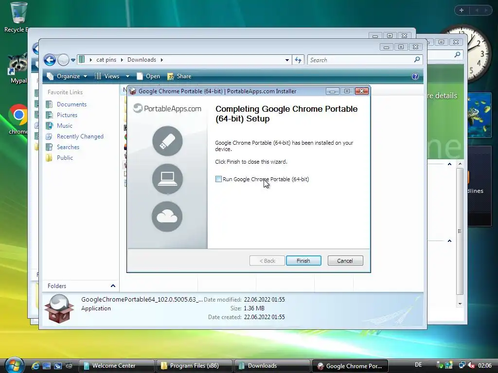This screenshot has width=498, height=373.
Task: Cancel the PortableApps installer
Action: 345,261
